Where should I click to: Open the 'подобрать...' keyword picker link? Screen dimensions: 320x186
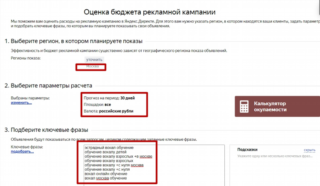[22, 151]
